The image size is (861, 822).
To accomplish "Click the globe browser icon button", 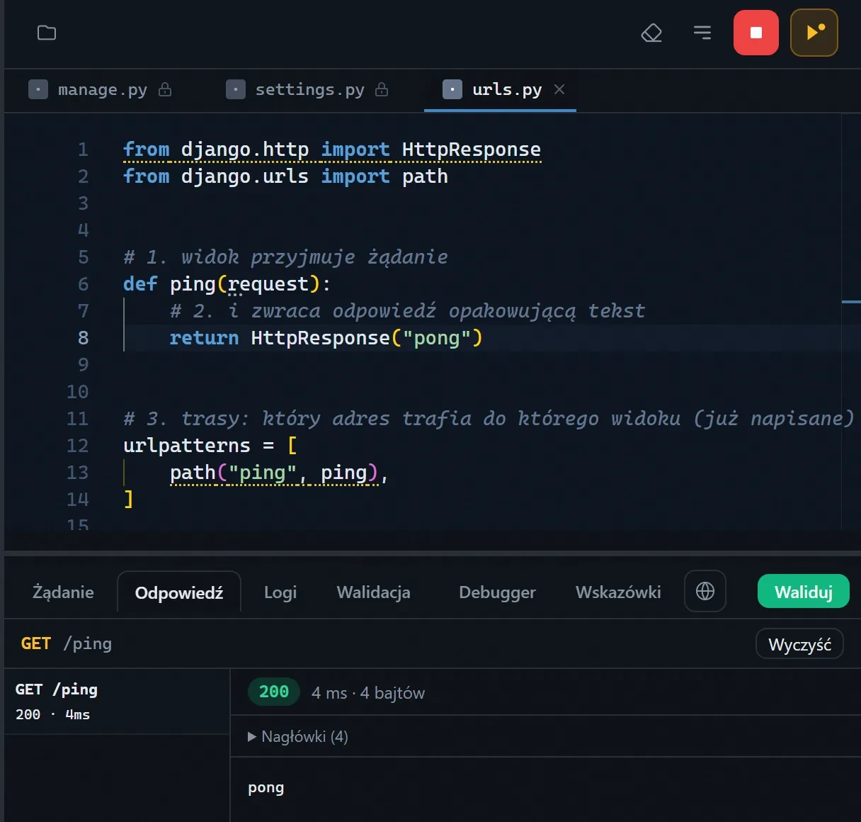I will click(705, 591).
